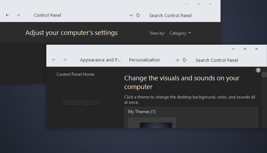The image size is (267, 153).
Task: Go forward in the rear Control Panel window
Action: (x=18, y=15)
